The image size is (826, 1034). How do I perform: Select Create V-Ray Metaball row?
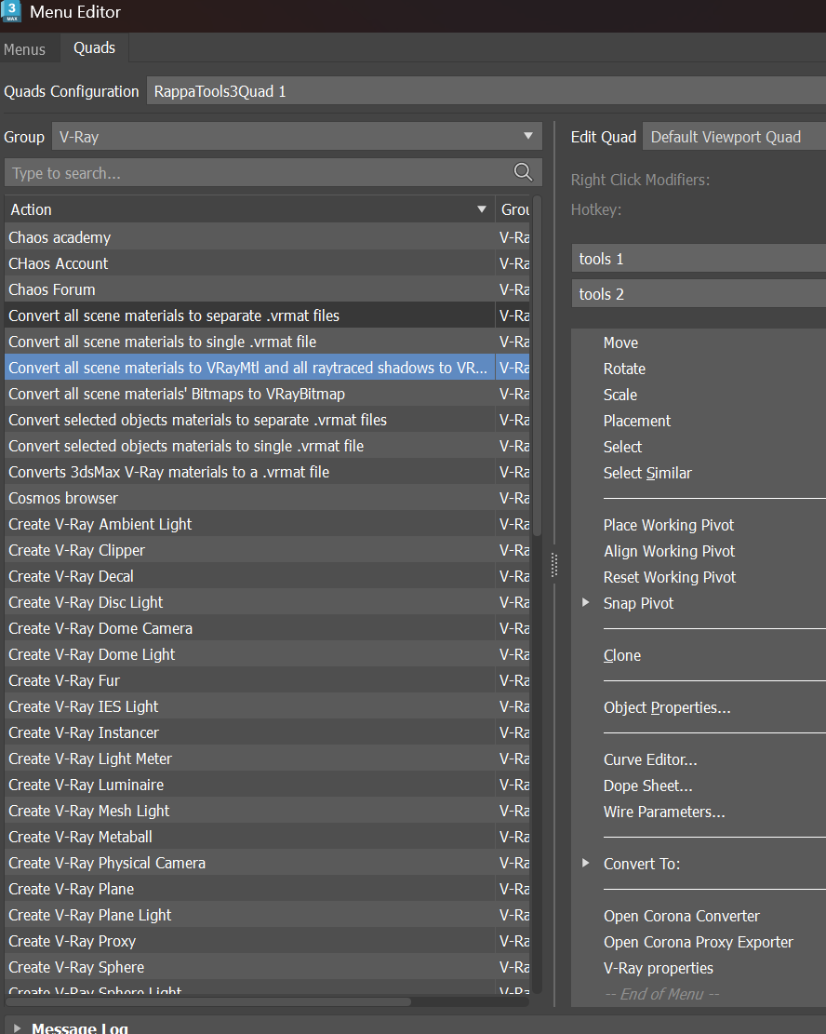(267, 836)
